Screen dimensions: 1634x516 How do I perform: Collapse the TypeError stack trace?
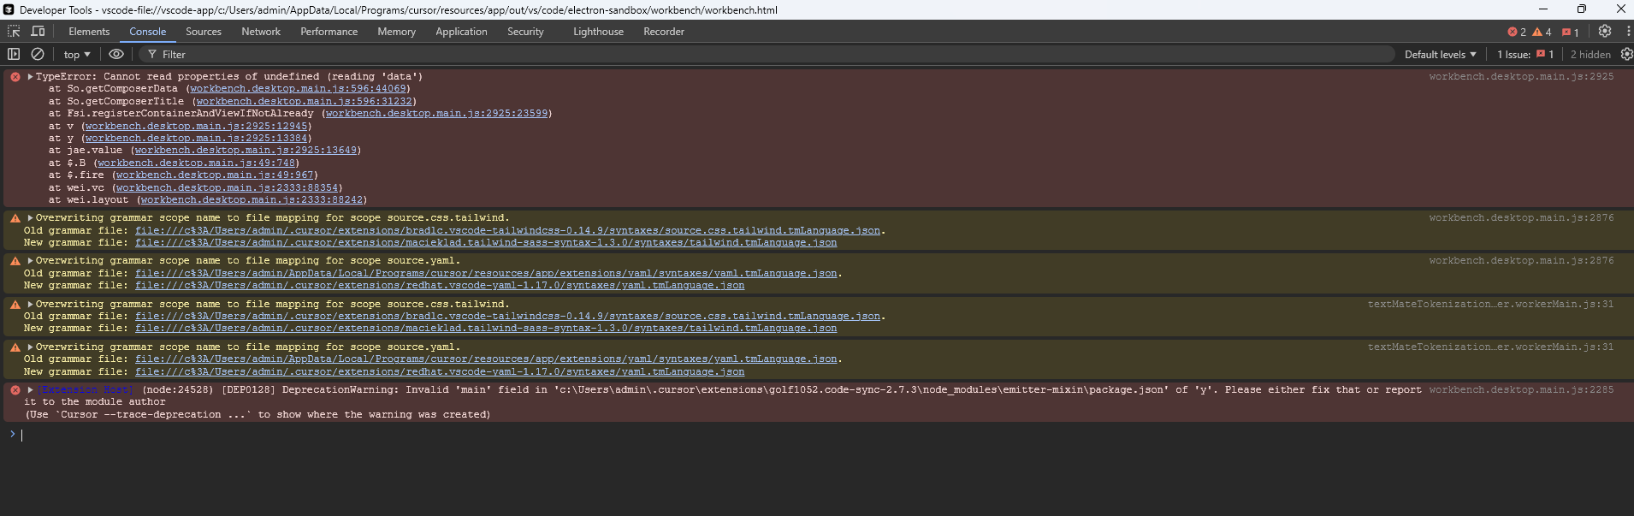[x=30, y=76]
